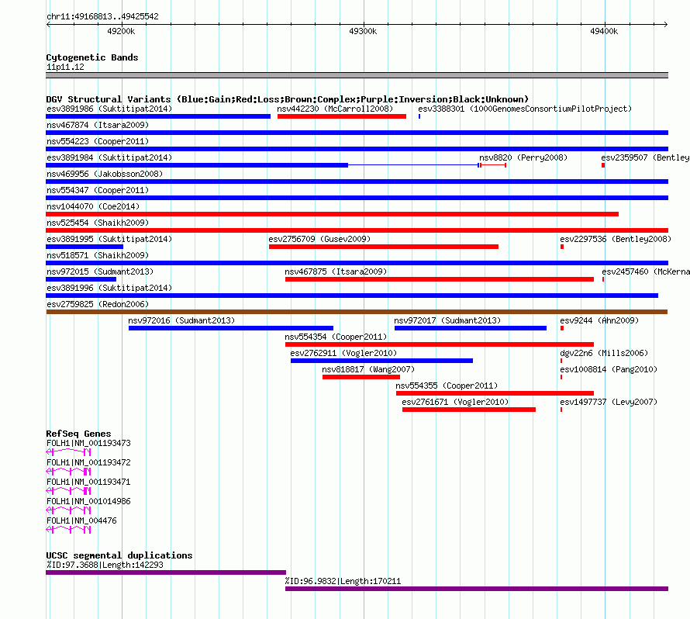The height and width of the screenshot is (619, 690).
Task: Click the nsv972015 (Sudmant2013) blue bar
Action: (x=81, y=279)
